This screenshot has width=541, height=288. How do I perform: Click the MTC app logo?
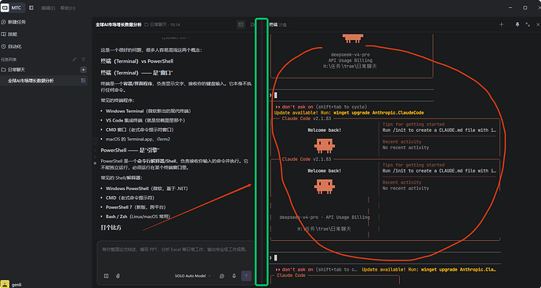(5, 8)
